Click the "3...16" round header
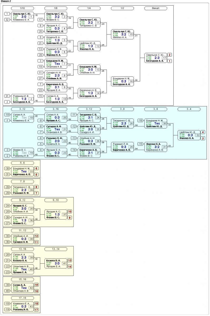The width and height of the screenshot is (210, 316). tap(56, 109)
